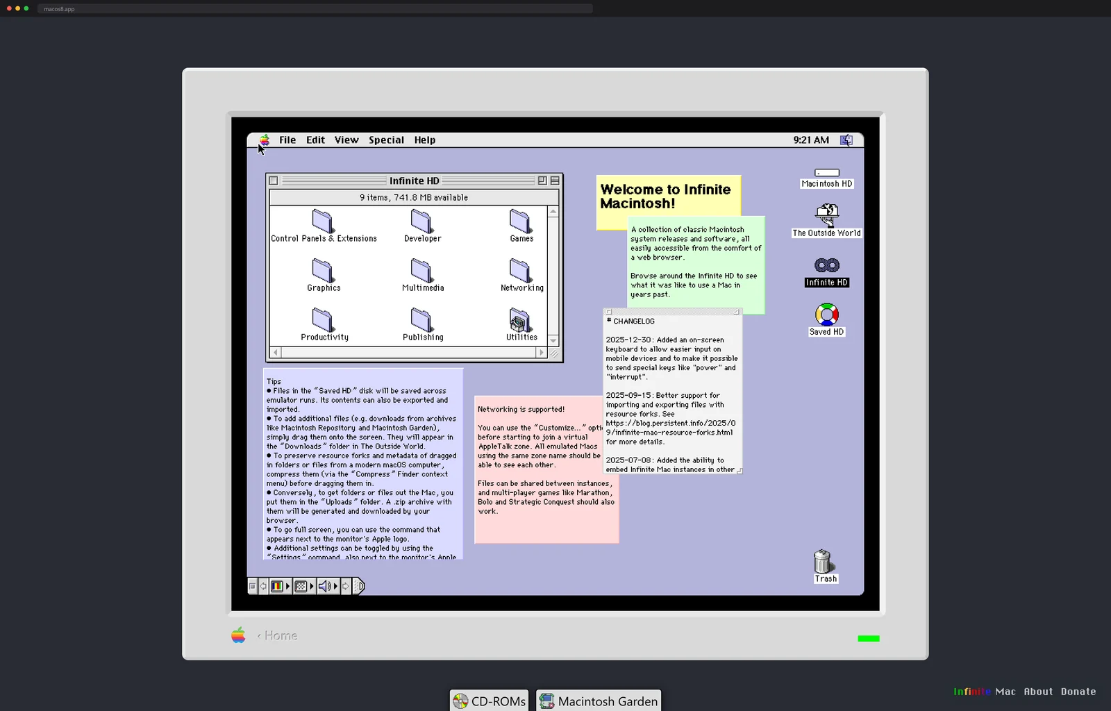Close the Infinite HD window
Screen dimensions: 1111x711
[274, 181]
